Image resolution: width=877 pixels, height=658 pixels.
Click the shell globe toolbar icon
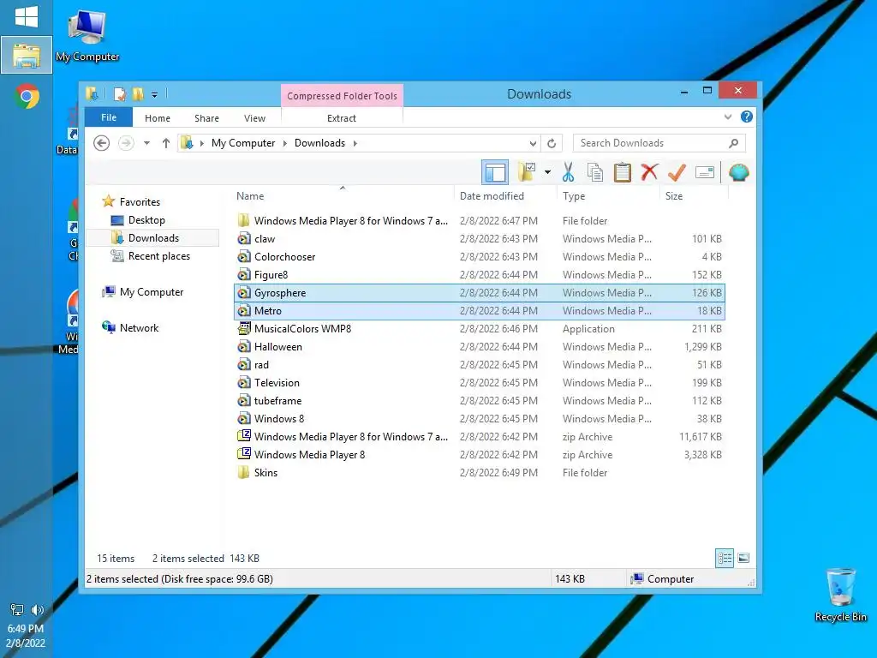(739, 172)
